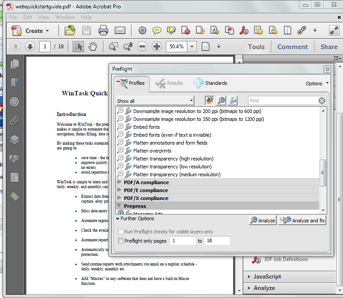Open the View menu

(x=44, y=17)
